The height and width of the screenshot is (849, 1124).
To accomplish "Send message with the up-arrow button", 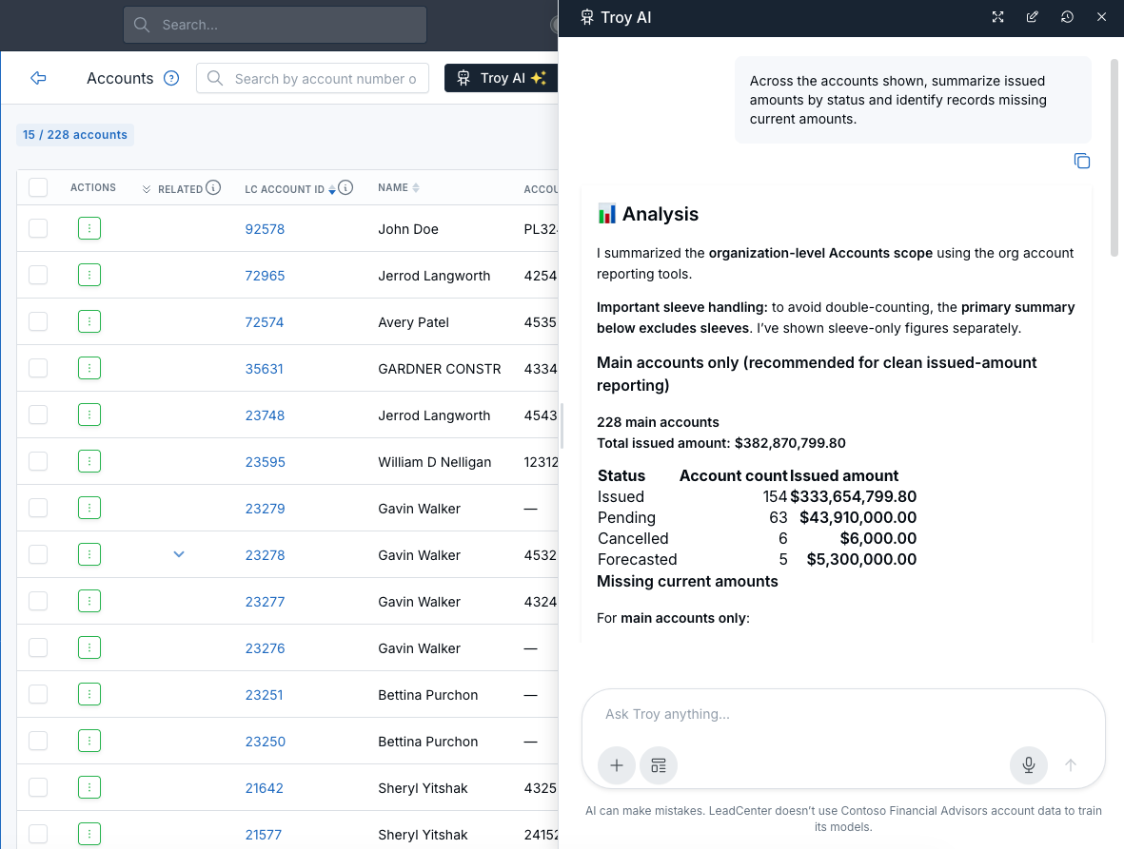I will click(x=1071, y=765).
